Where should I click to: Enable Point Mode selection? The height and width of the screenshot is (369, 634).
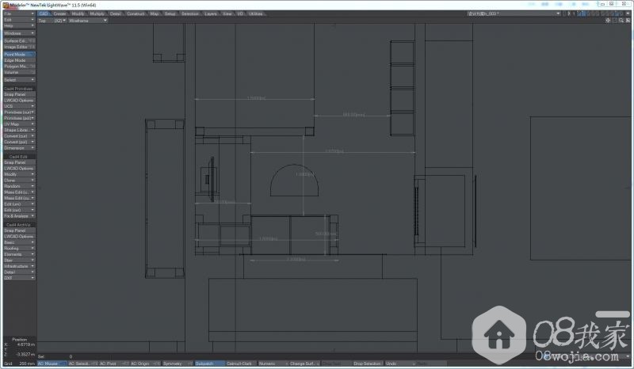[x=18, y=55]
